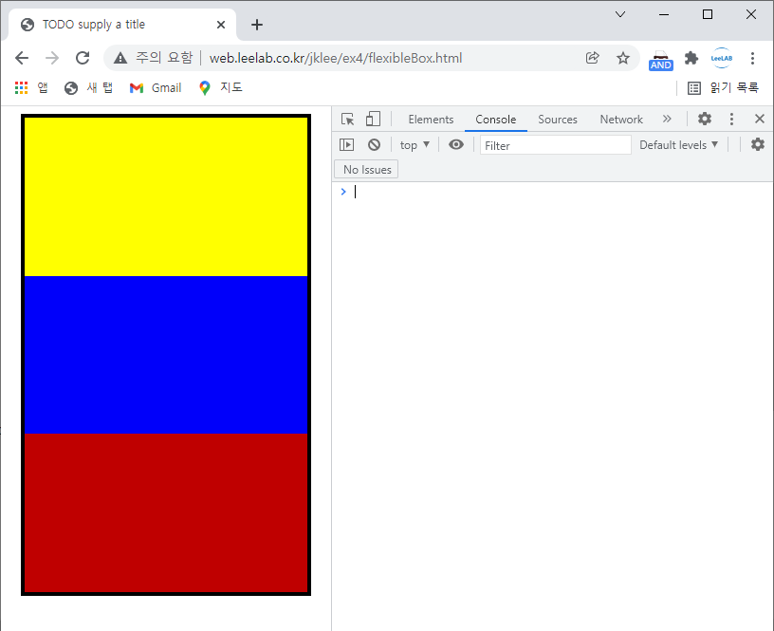Click the blue box on the page
This screenshot has height=631, width=774.
166,355
